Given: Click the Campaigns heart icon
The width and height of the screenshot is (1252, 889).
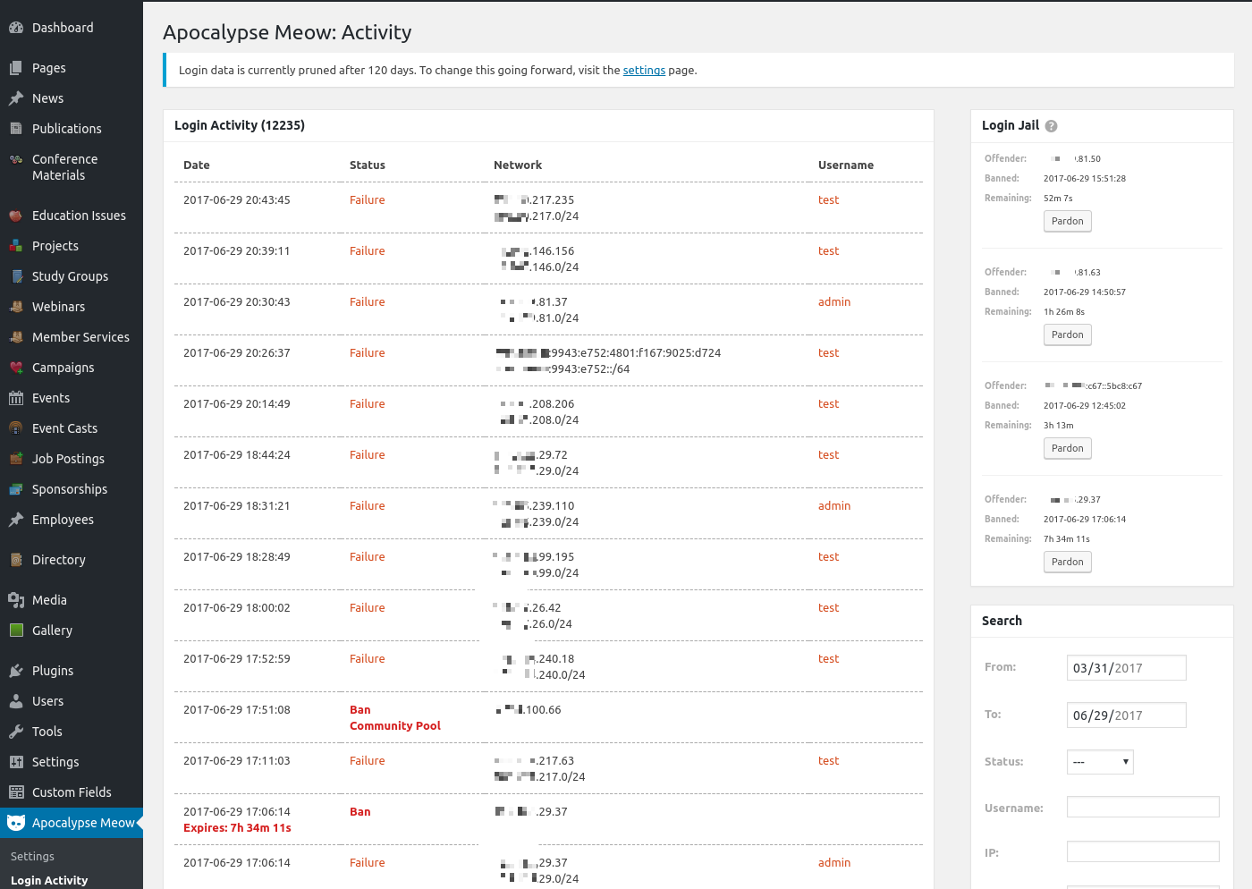Looking at the screenshot, I should click(16, 368).
